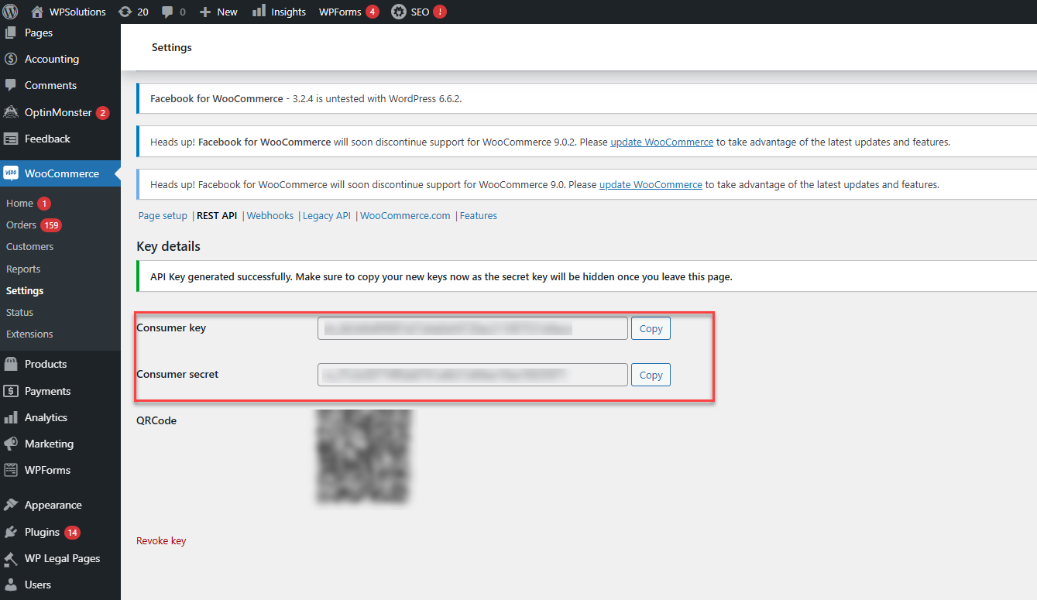
Task: Open WPForms in the top admin bar
Action: tap(340, 12)
